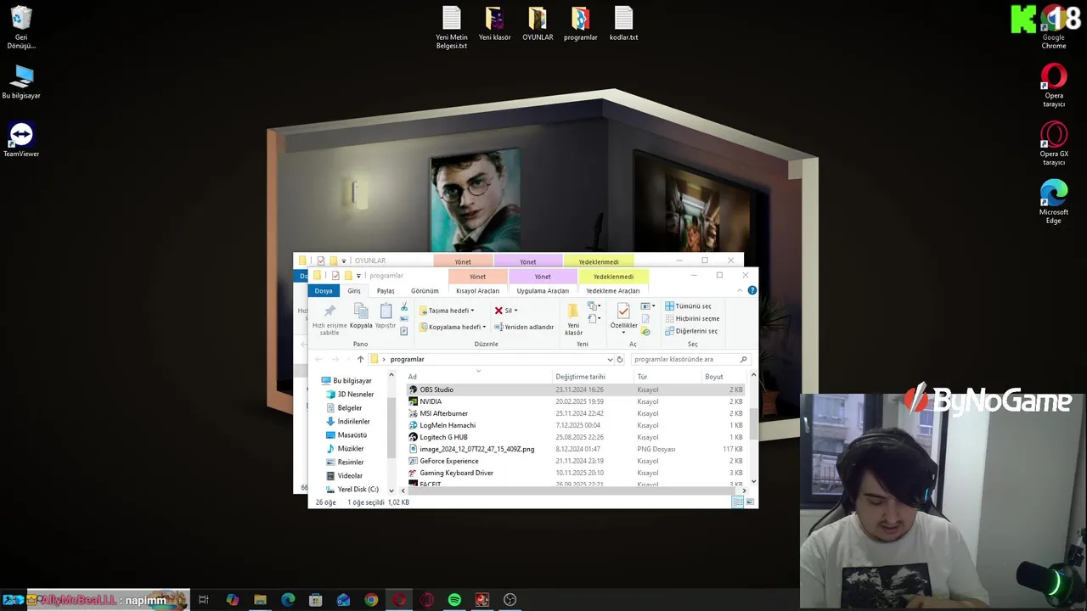Image resolution: width=1087 pixels, height=611 pixels.
Task: Expand the breadcrumb chevron before programlar
Action: pos(384,359)
